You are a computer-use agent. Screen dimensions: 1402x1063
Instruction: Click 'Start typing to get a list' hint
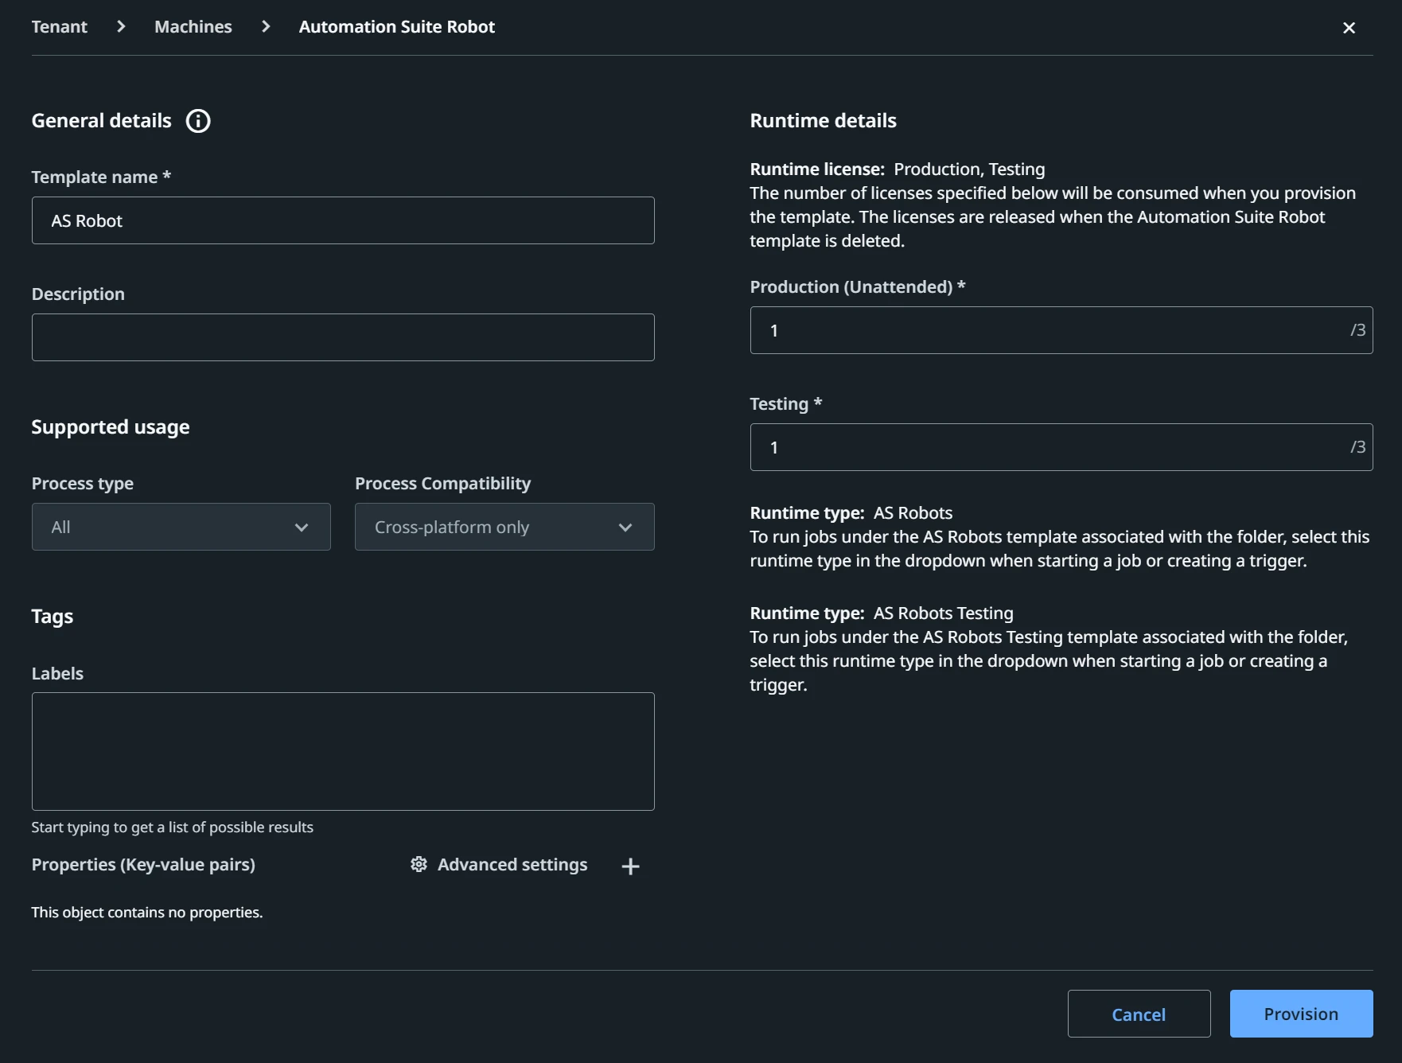click(173, 827)
